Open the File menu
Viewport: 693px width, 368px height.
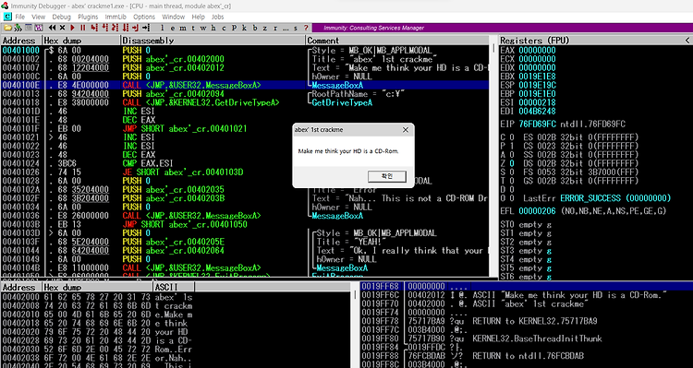[x=20, y=17]
